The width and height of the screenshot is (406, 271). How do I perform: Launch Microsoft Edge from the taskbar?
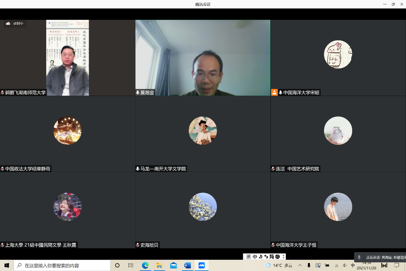click(x=145, y=265)
